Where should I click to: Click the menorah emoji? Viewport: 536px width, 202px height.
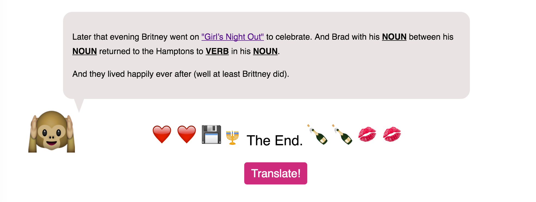[232, 137]
